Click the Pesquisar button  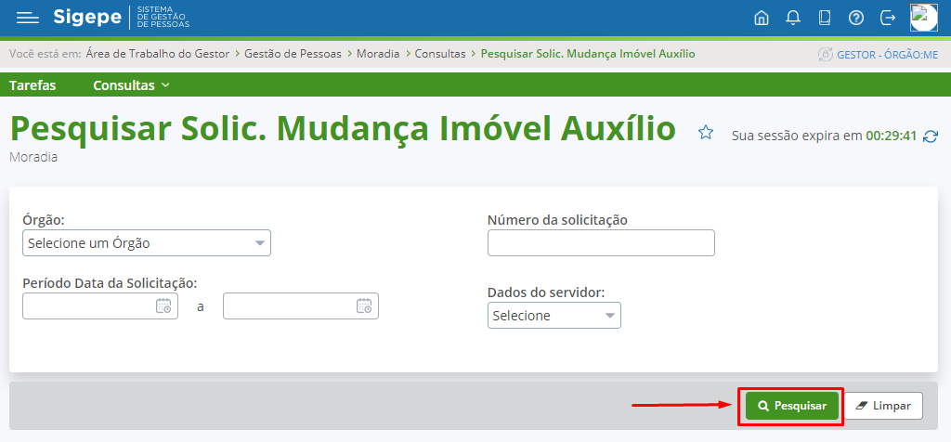792,406
